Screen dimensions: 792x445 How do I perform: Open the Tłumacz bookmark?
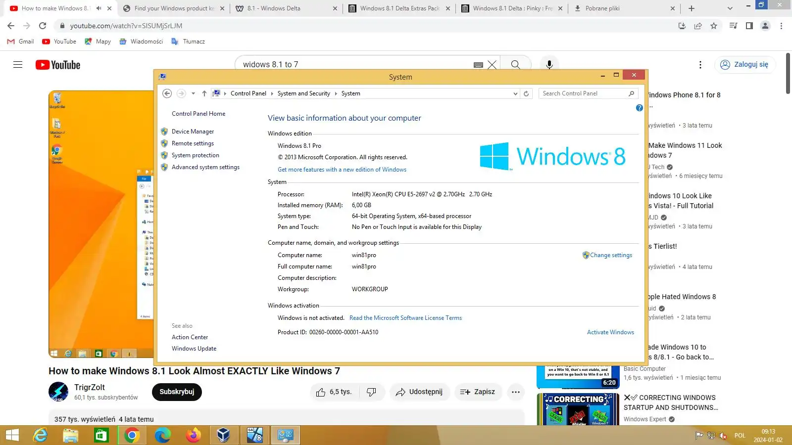coord(188,42)
